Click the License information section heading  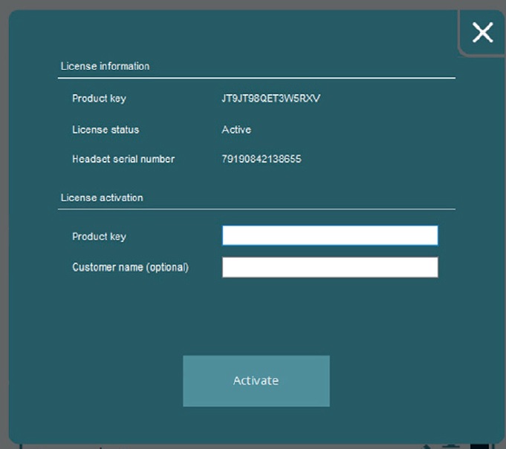(x=105, y=66)
